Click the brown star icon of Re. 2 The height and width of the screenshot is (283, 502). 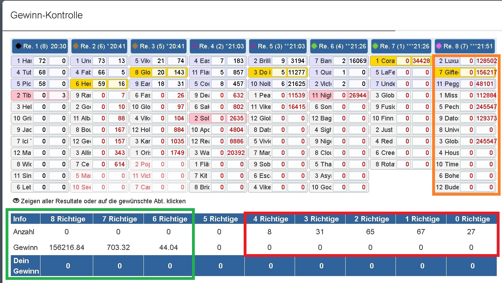click(76, 46)
